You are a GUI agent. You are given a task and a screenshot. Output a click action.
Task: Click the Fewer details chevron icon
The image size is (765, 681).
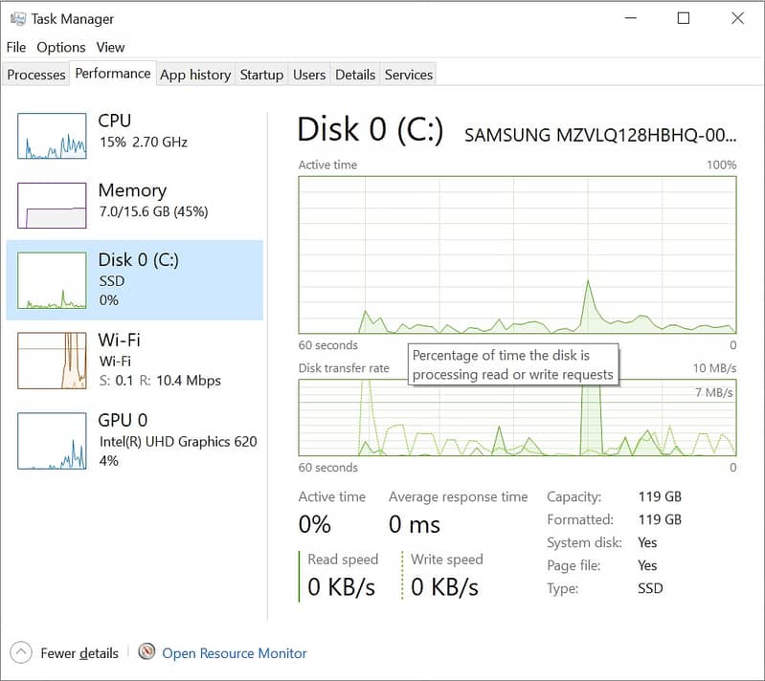coord(21,653)
